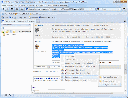Choose Выделить всё in context menu

[x=80, y=59]
